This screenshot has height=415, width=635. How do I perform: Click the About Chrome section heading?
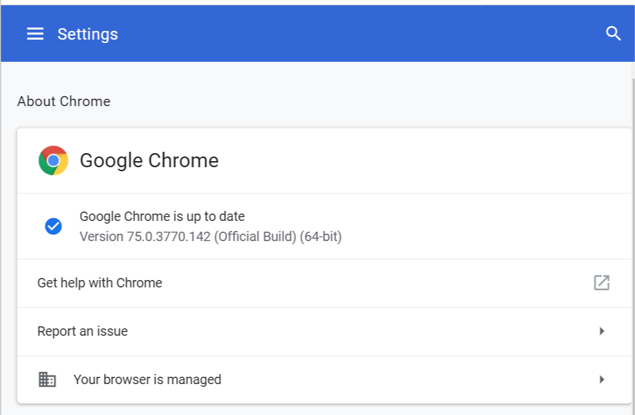64,101
